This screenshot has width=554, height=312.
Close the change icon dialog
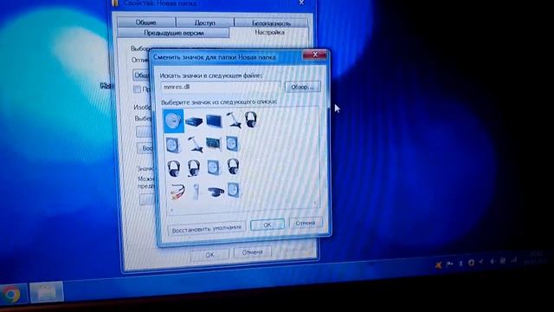click(315, 55)
